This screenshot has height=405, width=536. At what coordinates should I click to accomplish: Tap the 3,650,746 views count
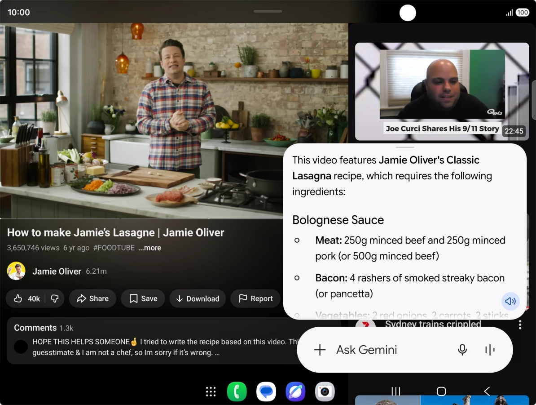(33, 248)
